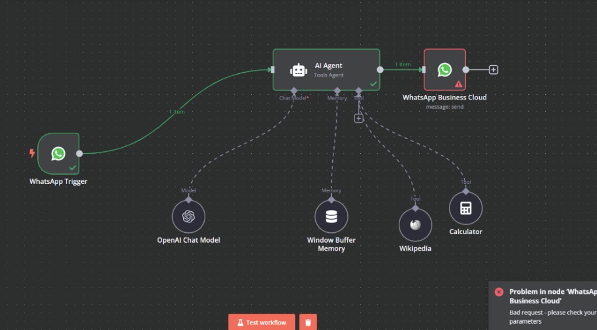Screen dimensions: 597x330
Task: Click the Memory diamond atop Window Buffer Memory
Action: pos(331,200)
